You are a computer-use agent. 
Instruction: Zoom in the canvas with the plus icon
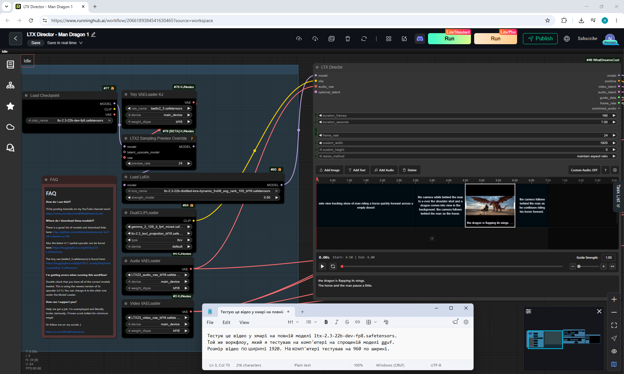(614, 299)
